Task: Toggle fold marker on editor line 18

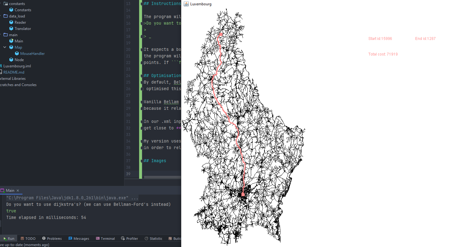Action: point(142,36)
